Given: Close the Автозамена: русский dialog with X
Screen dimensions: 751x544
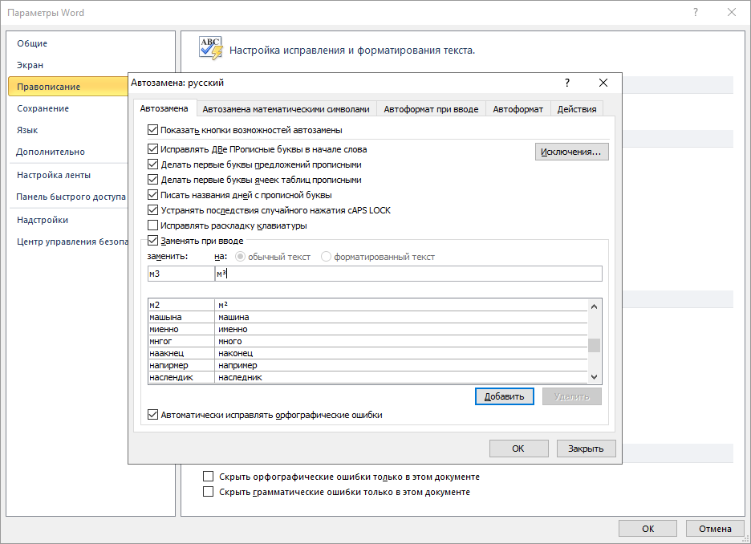Looking at the screenshot, I should (x=603, y=83).
